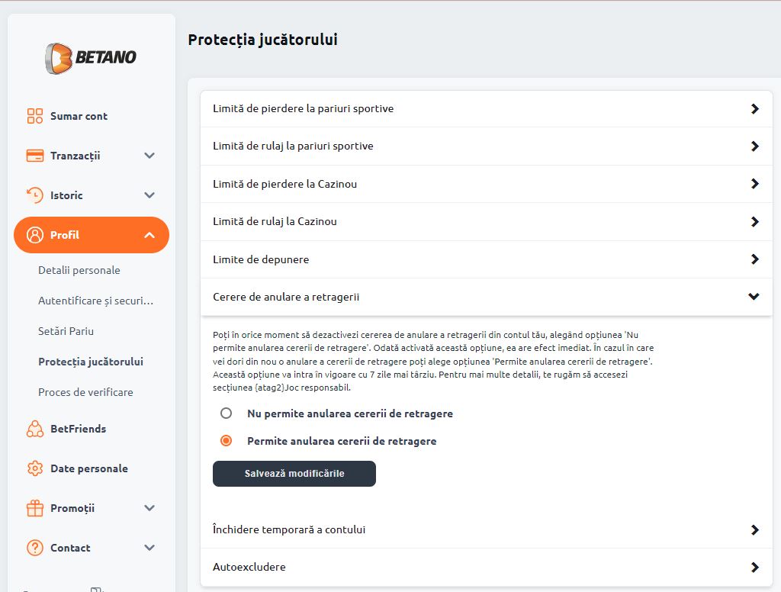
Task: Click Limită de pierdere la pariuri sportive text
Action: [303, 108]
